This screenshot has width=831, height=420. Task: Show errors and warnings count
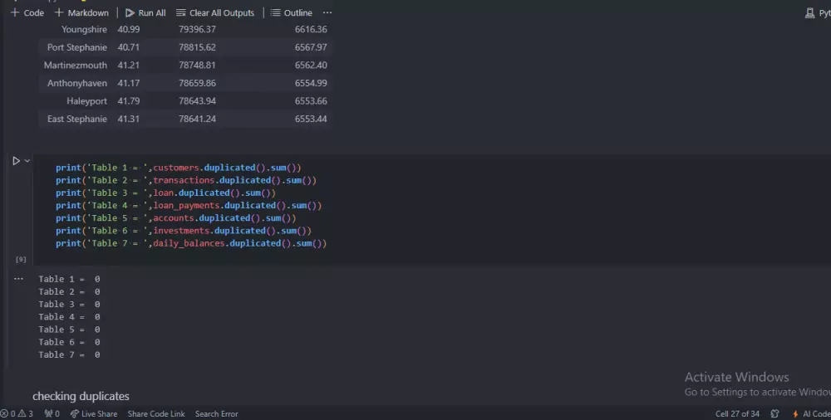[x=17, y=413]
